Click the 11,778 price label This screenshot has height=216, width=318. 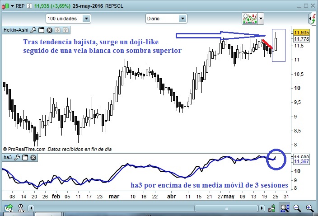coord(301,39)
